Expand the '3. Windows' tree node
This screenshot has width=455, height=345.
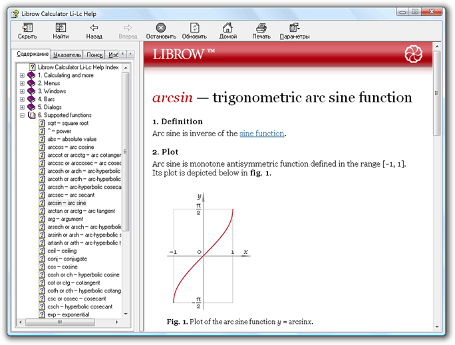pyautogui.click(x=22, y=92)
